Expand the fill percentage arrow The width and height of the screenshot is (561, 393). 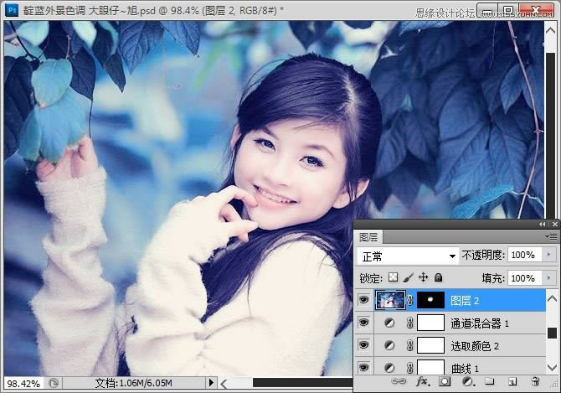pos(549,277)
